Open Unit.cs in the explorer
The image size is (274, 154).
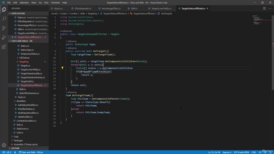20,133
